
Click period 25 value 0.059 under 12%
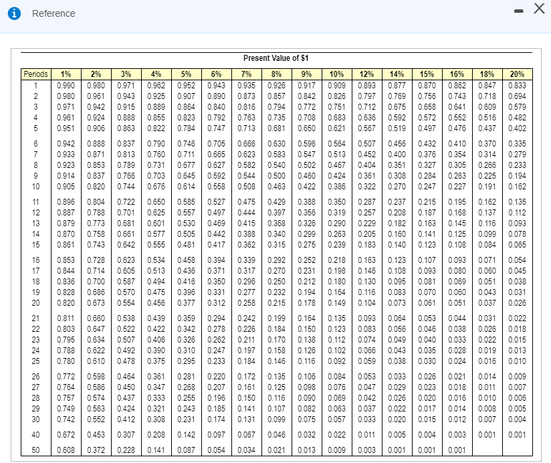[x=367, y=361]
